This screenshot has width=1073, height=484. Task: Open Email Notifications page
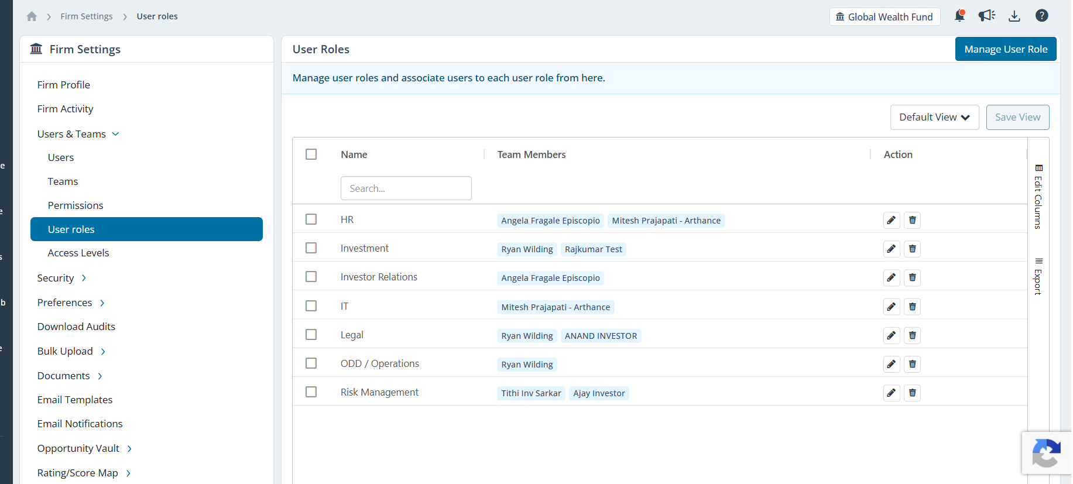(x=80, y=424)
